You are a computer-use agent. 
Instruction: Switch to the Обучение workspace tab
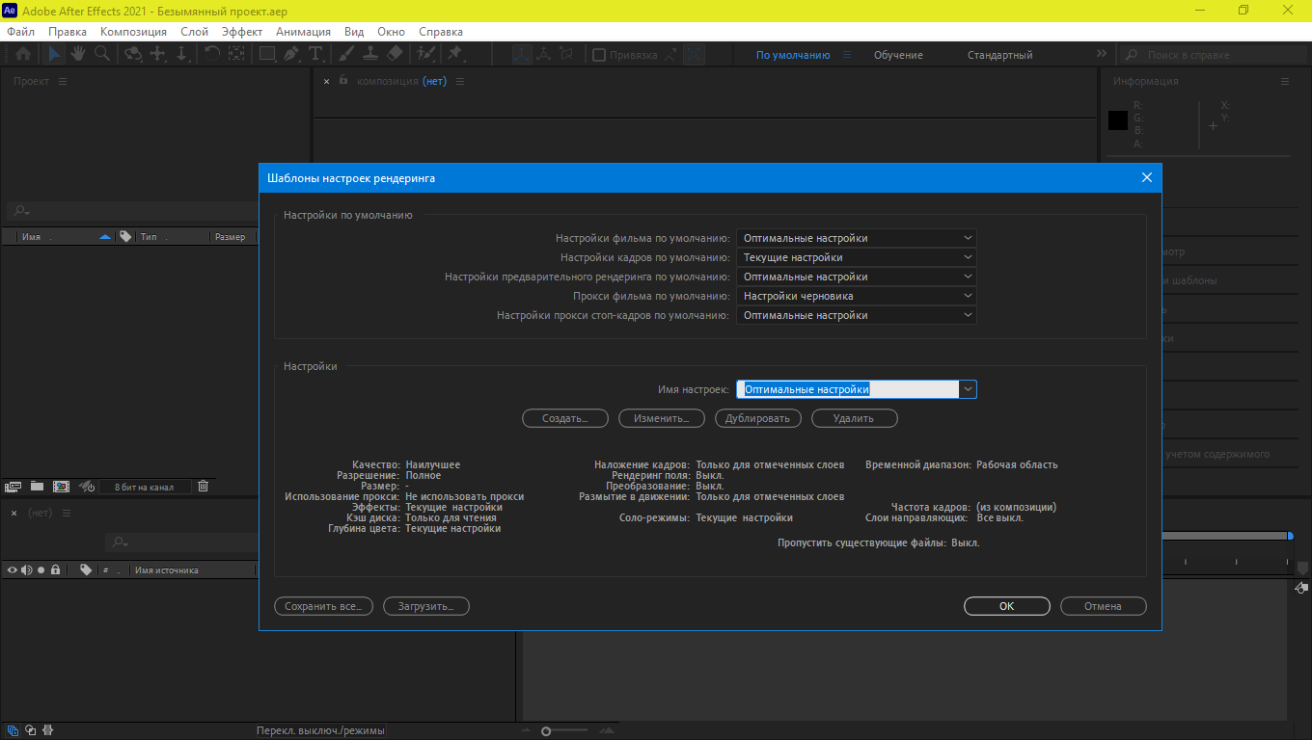(898, 55)
